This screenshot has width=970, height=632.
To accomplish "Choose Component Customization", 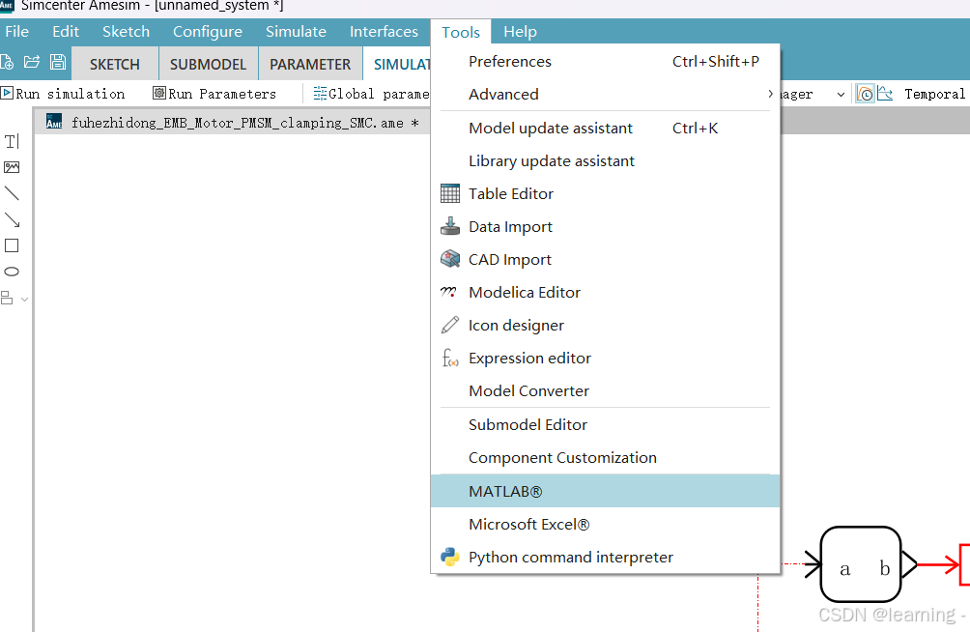I will click(605, 457).
